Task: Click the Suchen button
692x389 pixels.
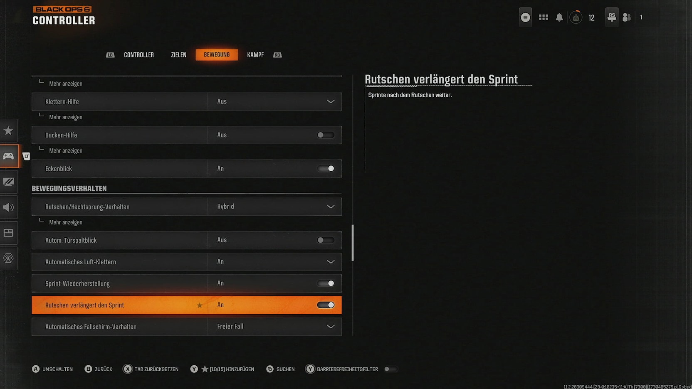Action: click(x=281, y=369)
